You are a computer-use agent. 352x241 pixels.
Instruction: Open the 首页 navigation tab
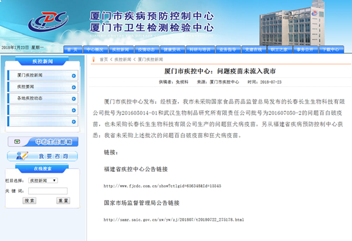[x=73, y=49]
